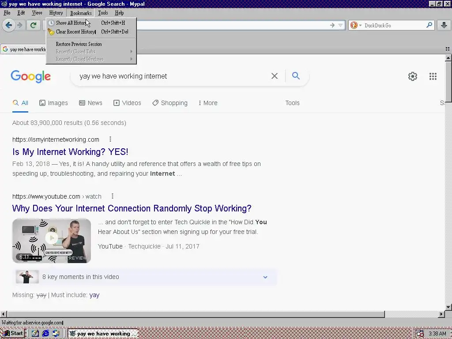Open the address bar history dropdown
The height and width of the screenshot is (339, 452).
coord(340,25)
